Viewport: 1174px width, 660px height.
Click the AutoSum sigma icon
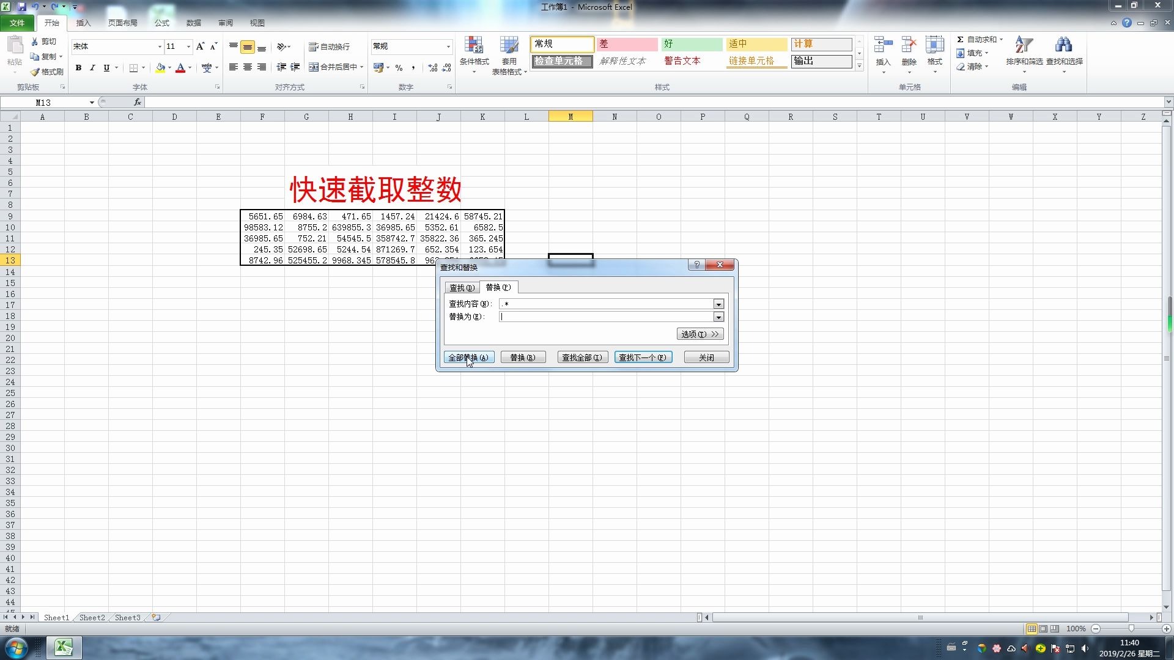(961, 40)
